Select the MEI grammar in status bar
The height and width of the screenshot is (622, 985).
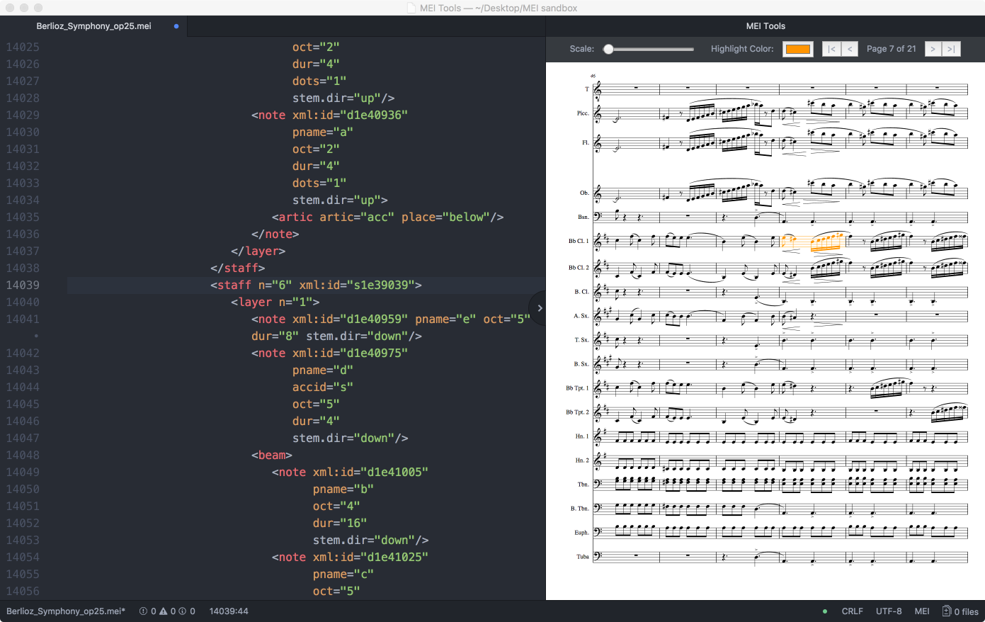tap(922, 611)
